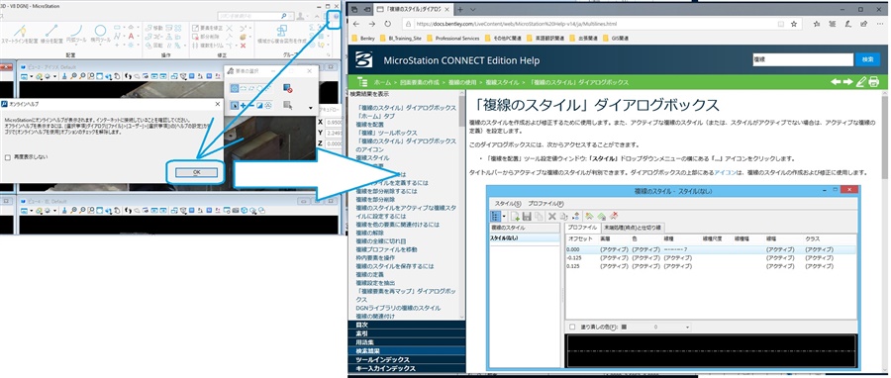Toggle the 塗り潰しの色 fill color checkbox

tap(571, 327)
